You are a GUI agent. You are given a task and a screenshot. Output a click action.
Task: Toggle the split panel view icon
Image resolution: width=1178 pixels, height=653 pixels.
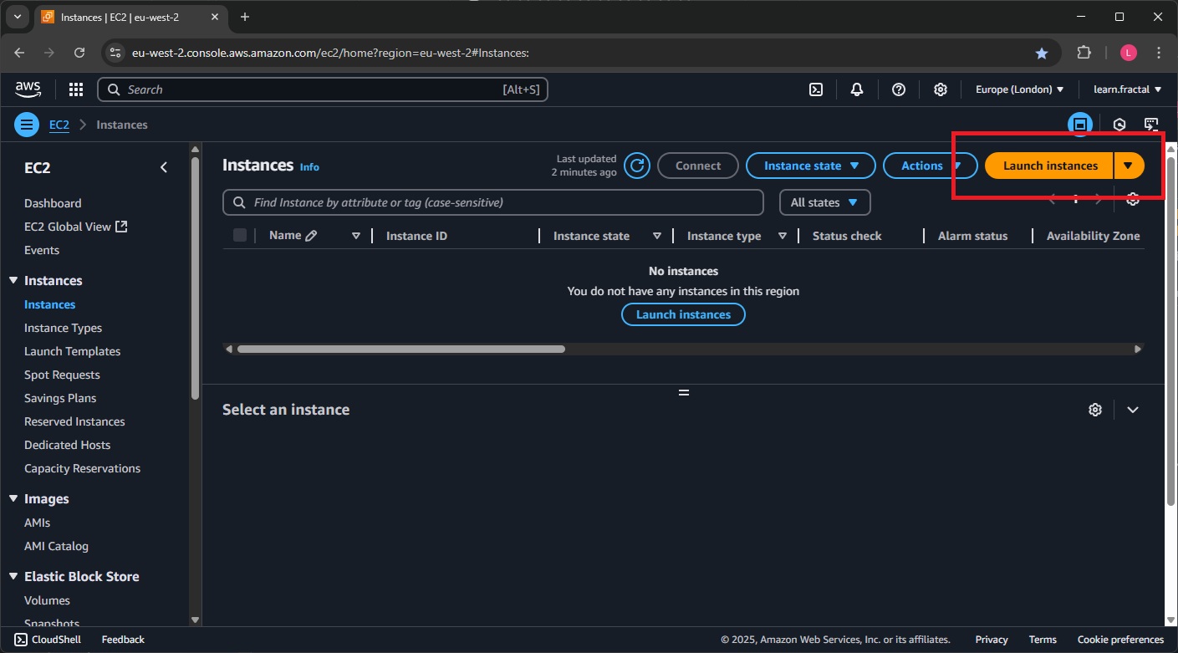(1081, 124)
